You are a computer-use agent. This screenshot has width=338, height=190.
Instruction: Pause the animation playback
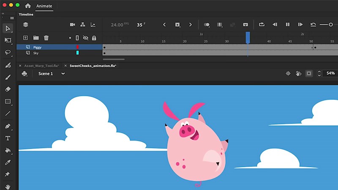(288, 25)
